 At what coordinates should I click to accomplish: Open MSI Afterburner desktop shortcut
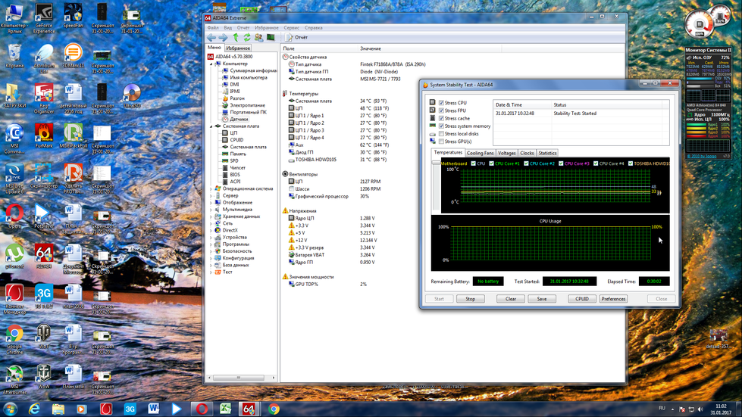click(x=14, y=380)
